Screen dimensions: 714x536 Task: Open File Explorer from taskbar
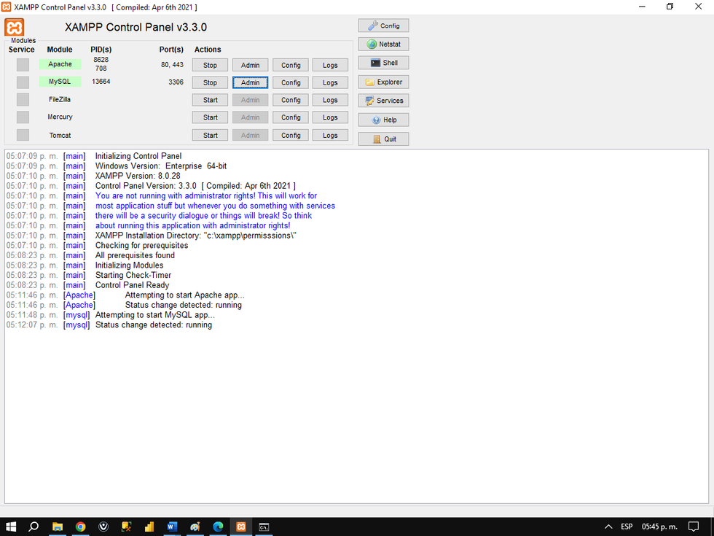pyautogui.click(x=58, y=527)
